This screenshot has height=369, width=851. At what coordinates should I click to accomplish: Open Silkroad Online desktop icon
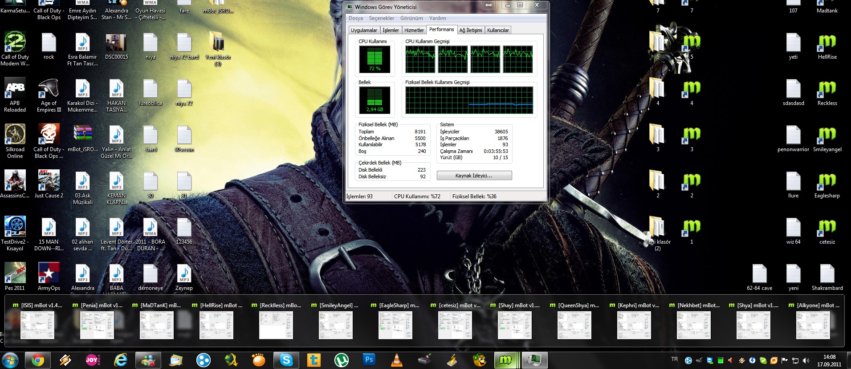click(x=15, y=141)
